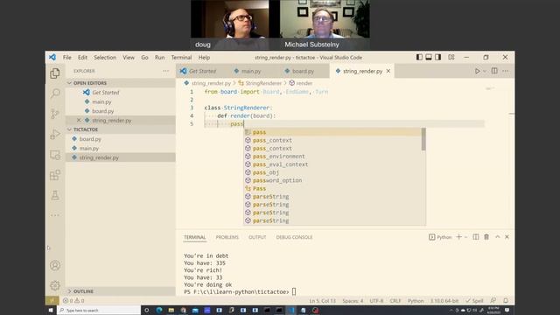Open the Terminal menu

click(181, 57)
